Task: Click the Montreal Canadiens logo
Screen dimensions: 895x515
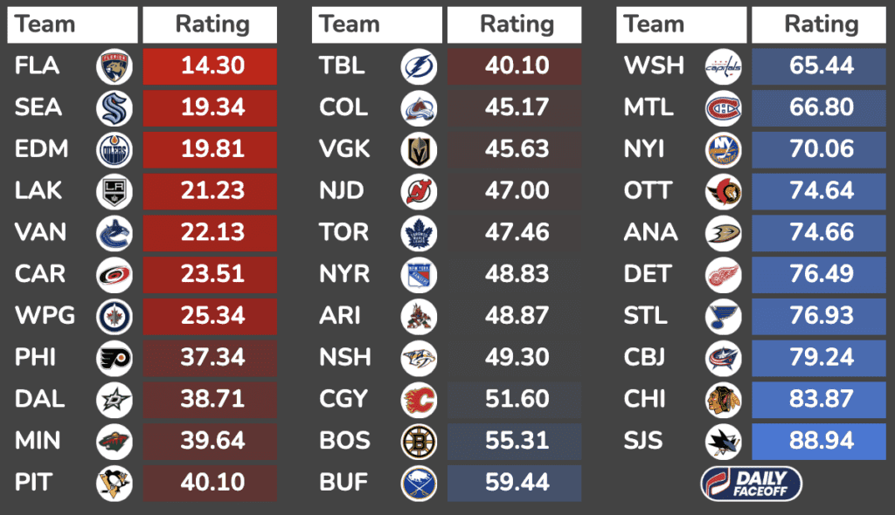Action: point(723,108)
